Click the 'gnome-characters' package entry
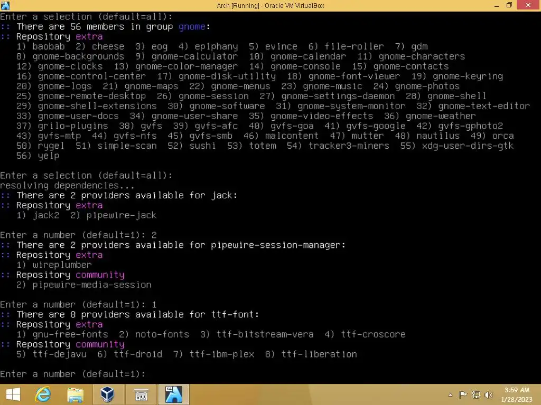This screenshot has height=405, width=541. (x=422, y=56)
